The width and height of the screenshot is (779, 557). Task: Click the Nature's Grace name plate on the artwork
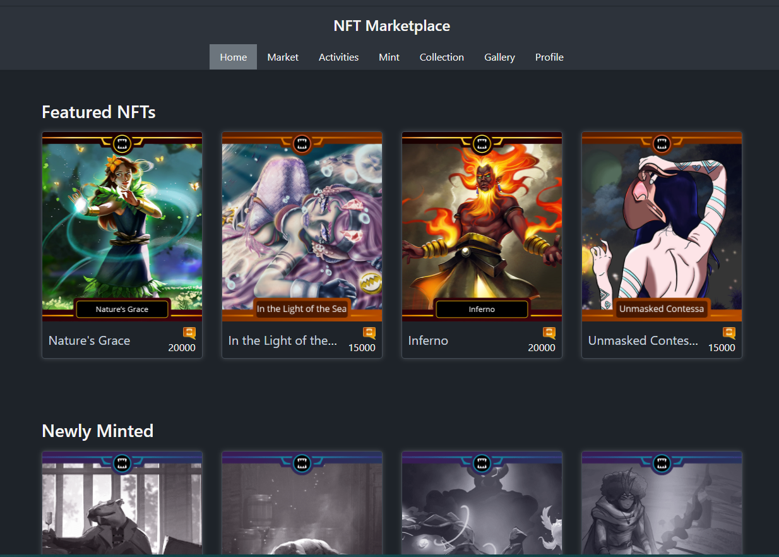click(x=122, y=309)
